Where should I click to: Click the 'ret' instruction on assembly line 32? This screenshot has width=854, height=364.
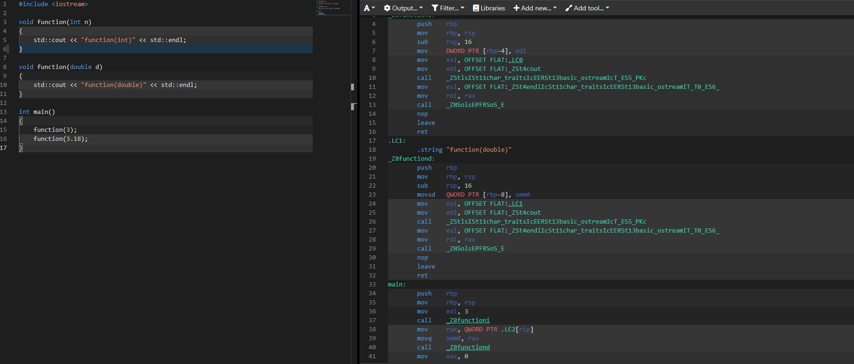[422, 276]
